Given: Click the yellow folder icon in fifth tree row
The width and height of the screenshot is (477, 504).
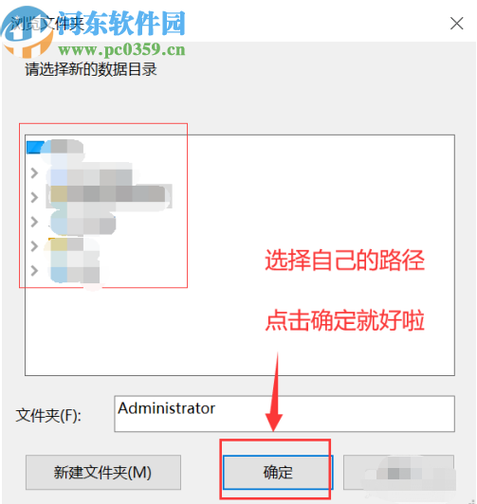Looking at the screenshot, I should tap(58, 245).
